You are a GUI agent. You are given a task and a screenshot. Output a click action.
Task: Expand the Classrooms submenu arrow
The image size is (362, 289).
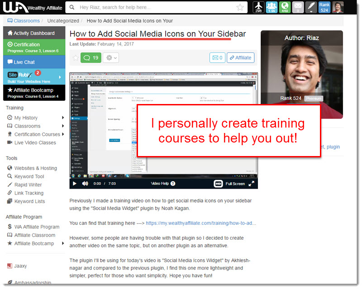click(63, 126)
